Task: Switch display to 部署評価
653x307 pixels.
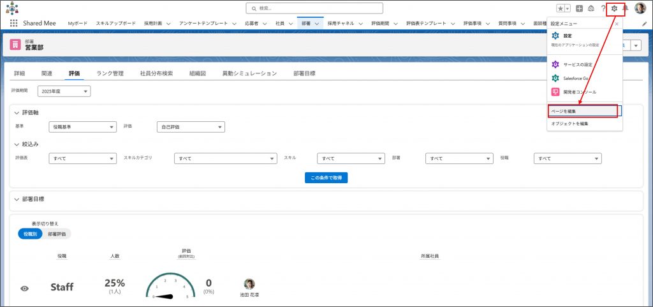Action: (x=56, y=234)
